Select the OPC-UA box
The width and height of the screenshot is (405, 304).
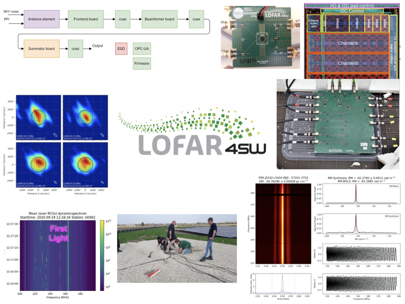click(142, 49)
